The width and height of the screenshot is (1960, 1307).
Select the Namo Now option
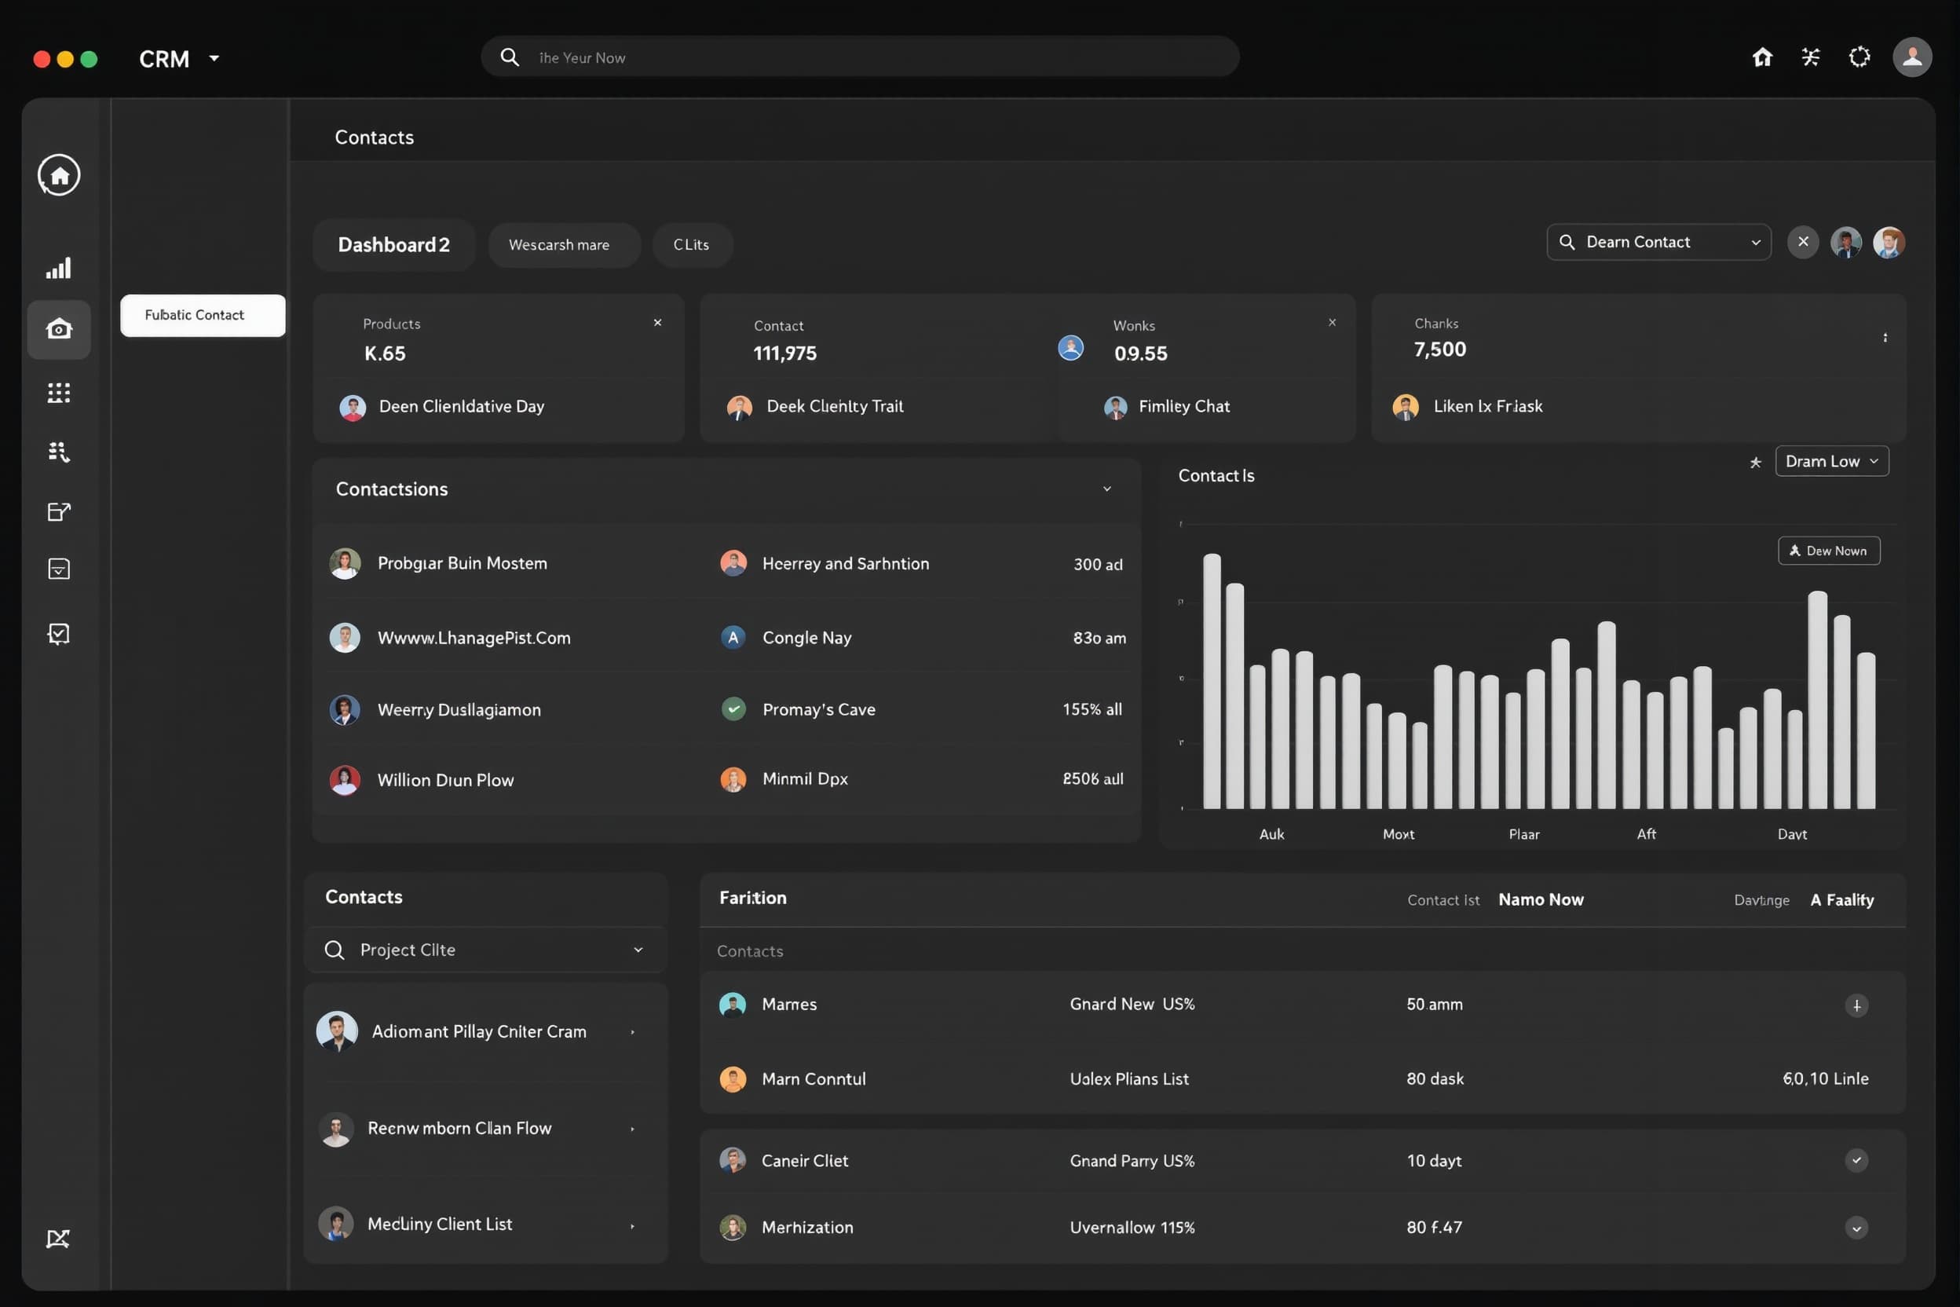point(1540,899)
